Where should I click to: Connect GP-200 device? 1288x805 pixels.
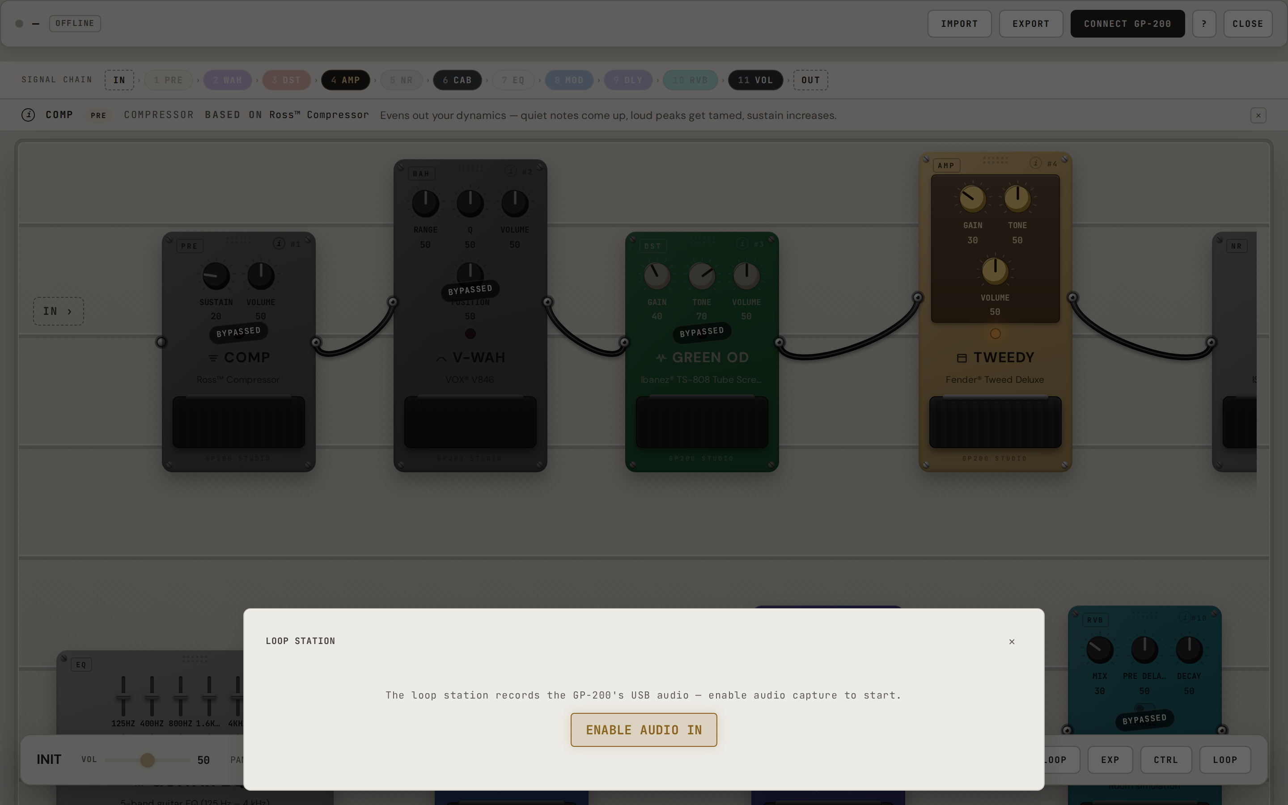tap(1127, 23)
